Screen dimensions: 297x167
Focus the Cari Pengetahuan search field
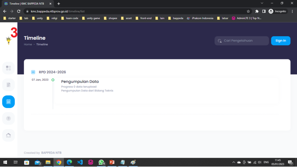tap(244, 41)
